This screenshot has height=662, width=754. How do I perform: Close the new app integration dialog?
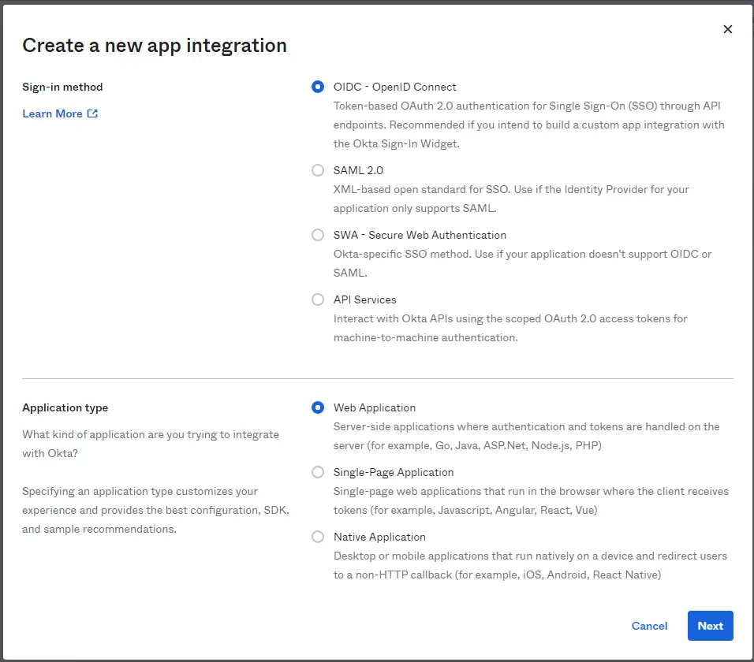[x=727, y=29]
